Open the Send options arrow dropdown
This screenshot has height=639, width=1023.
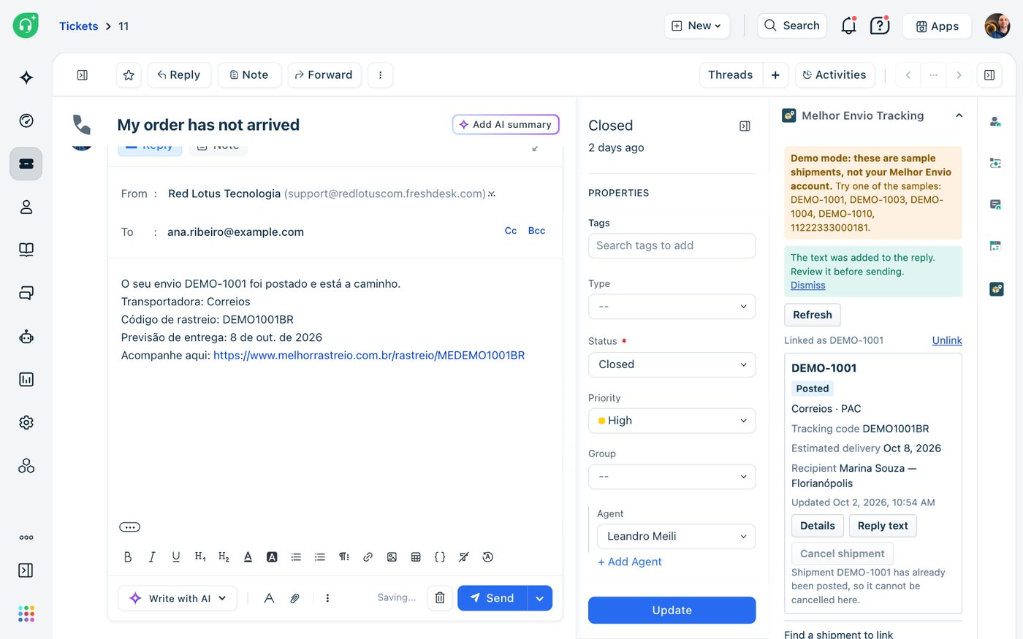point(540,598)
